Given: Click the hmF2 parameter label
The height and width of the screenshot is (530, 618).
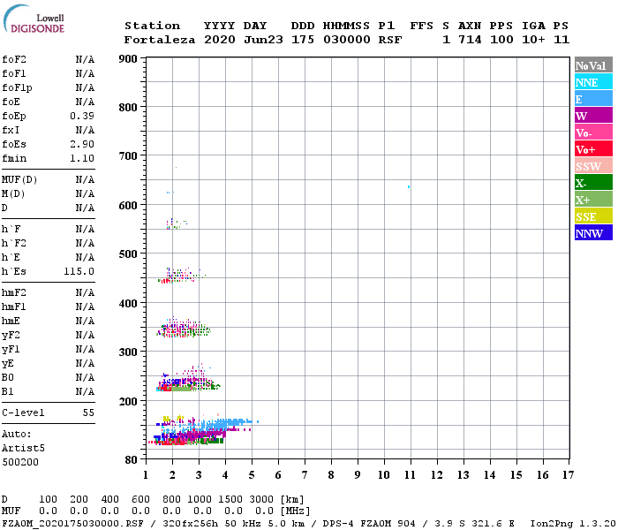Looking at the screenshot, I should click(14, 293).
